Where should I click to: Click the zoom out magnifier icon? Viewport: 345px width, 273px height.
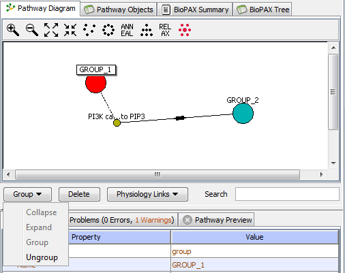pos(32,30)
